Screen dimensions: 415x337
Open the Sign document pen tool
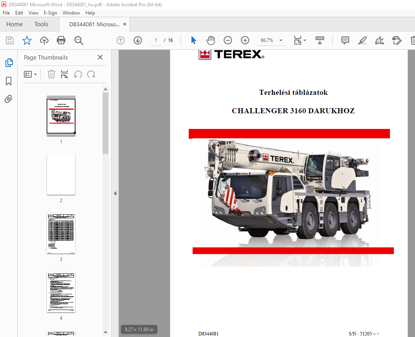click(379, 40)
